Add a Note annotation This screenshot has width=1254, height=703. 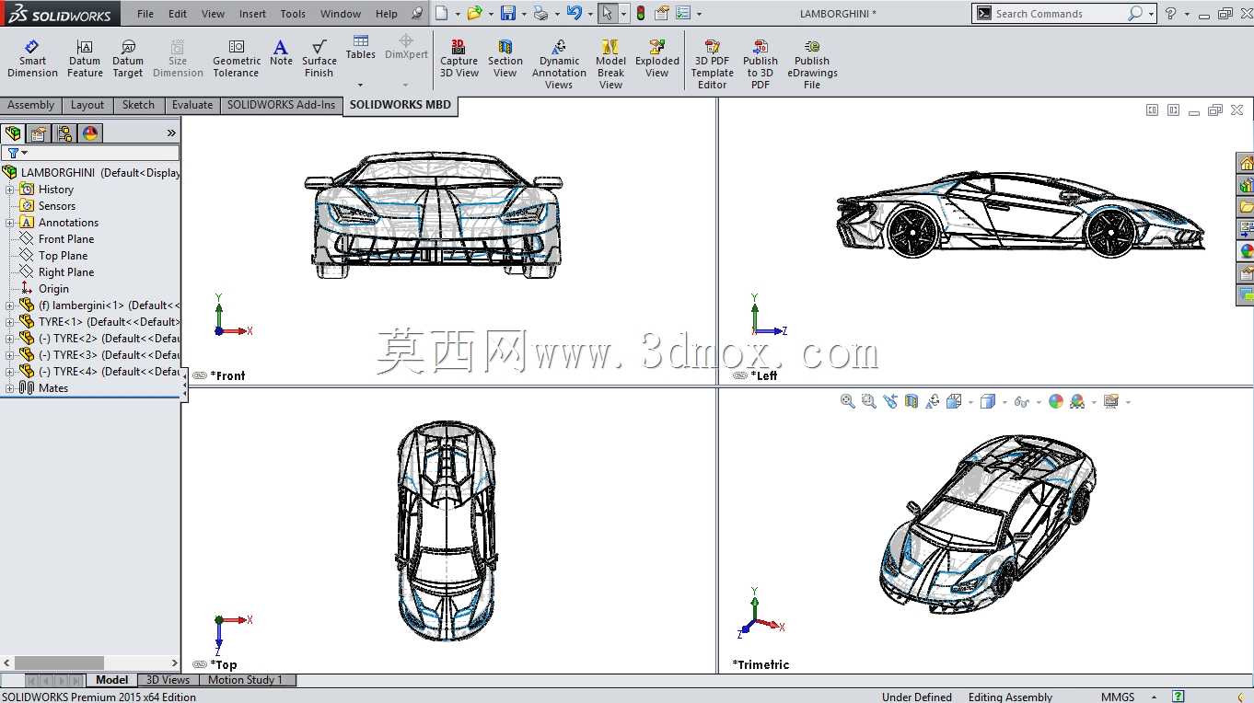point(281,53)
